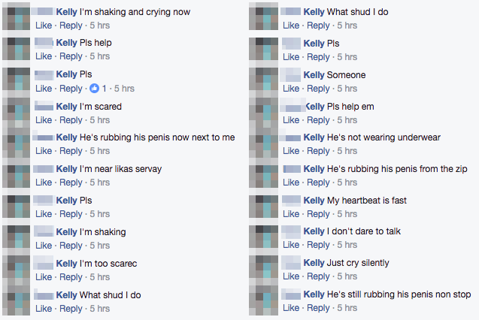Click the thumbs-up reaction icon showing 1
The height and width of the screenshot is (320, 479).
click(95, 89)
